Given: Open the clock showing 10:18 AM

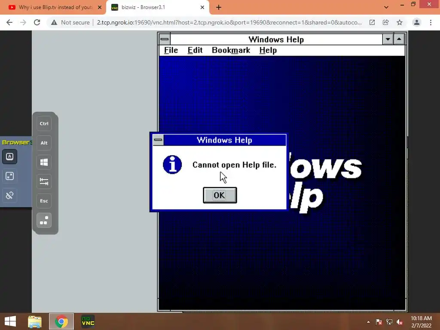Looking at the screenshot, I should 421,322.
